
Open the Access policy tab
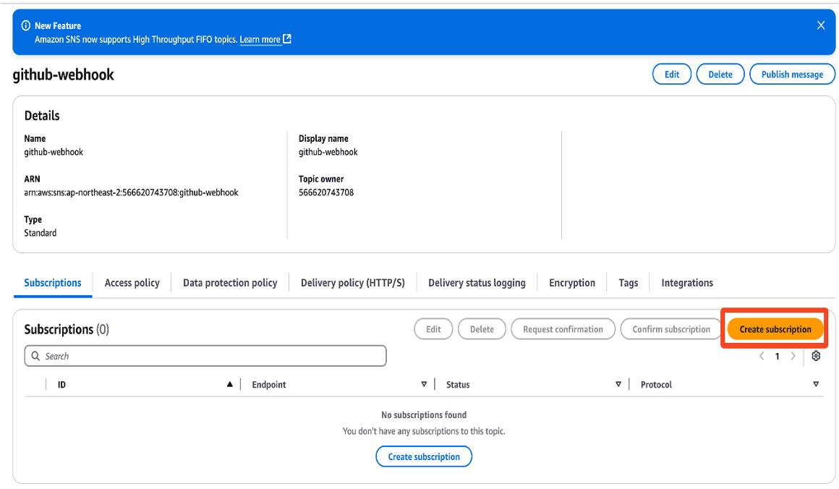point(132,283)
